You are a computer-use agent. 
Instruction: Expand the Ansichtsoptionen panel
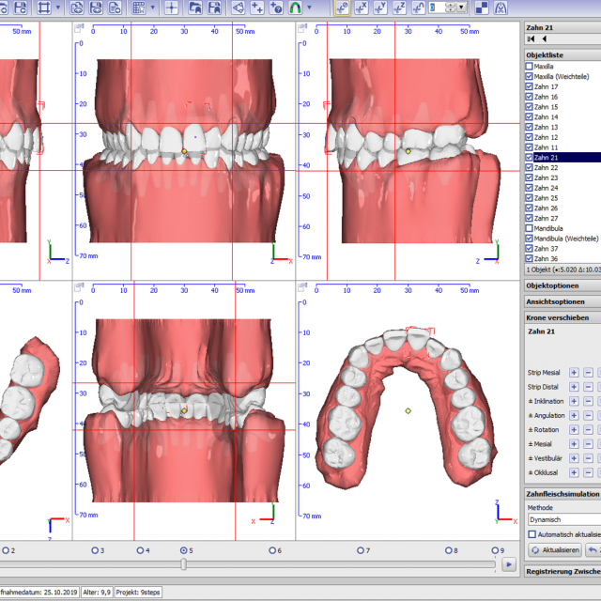pos(562,301)
